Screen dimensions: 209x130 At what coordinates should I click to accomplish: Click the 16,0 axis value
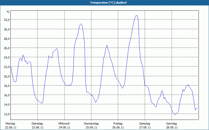pos(7,95)
